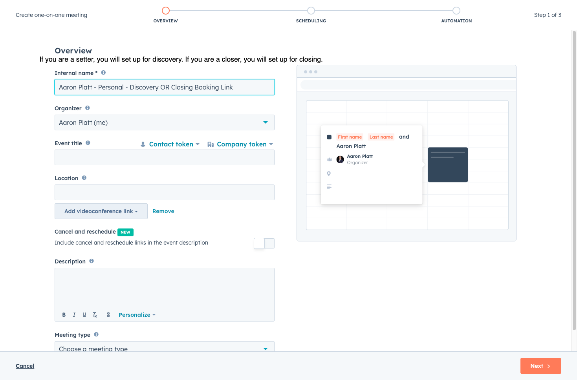Click the Description info icon

(92, 261)
